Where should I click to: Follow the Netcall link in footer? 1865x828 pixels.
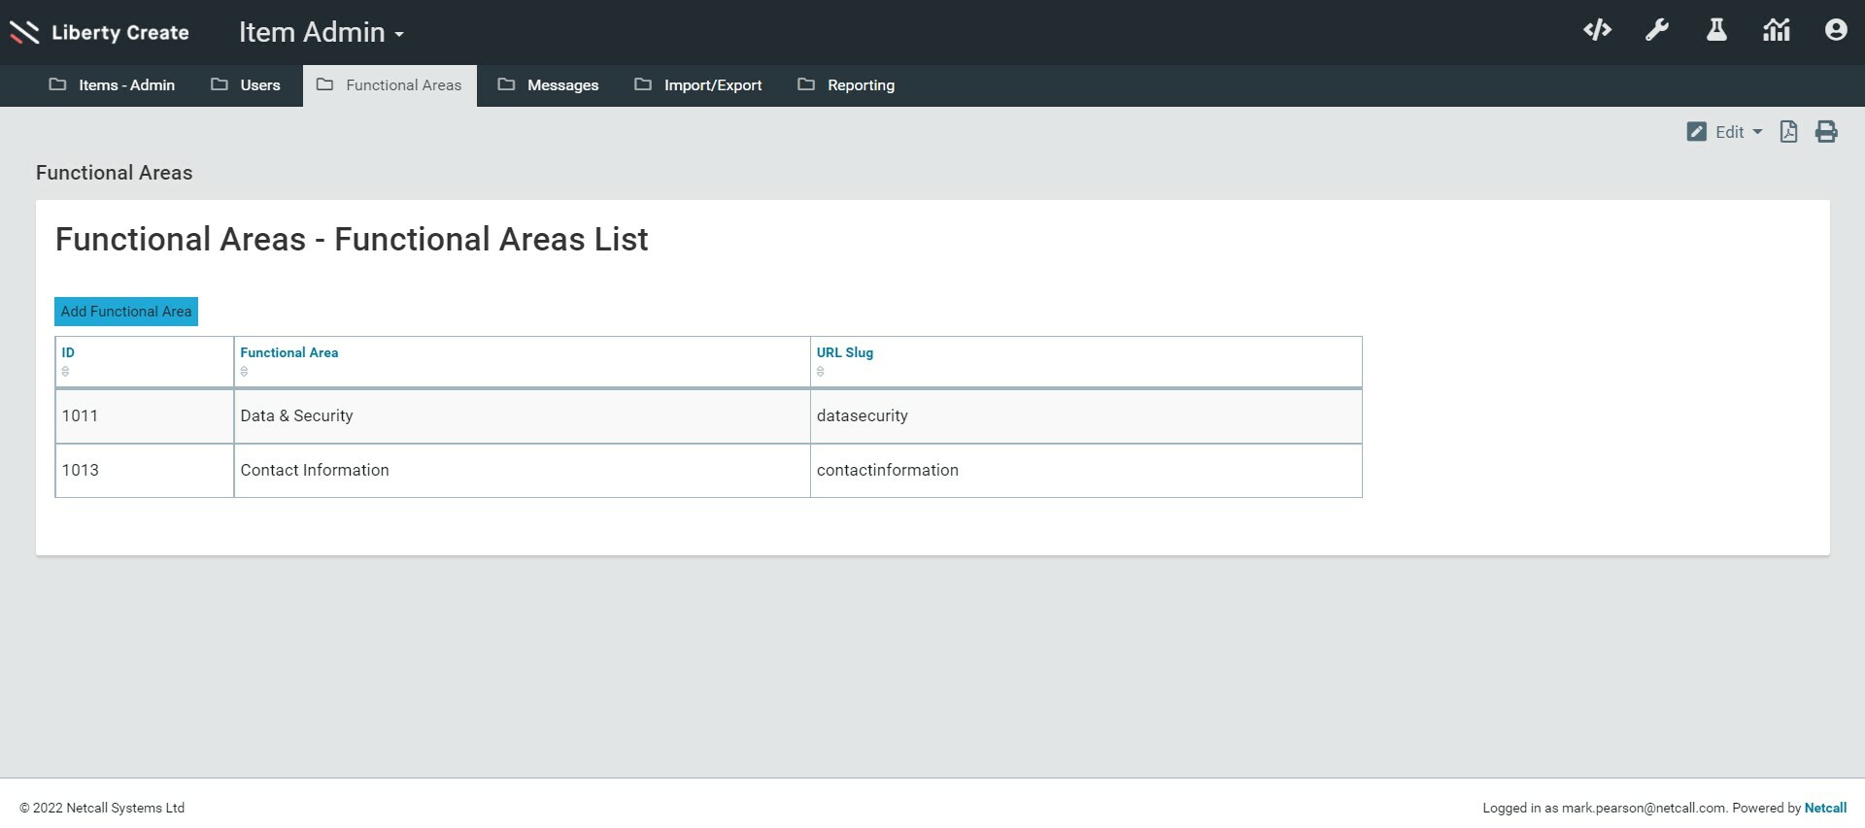pyautogui.click(x=1825, y=808)
